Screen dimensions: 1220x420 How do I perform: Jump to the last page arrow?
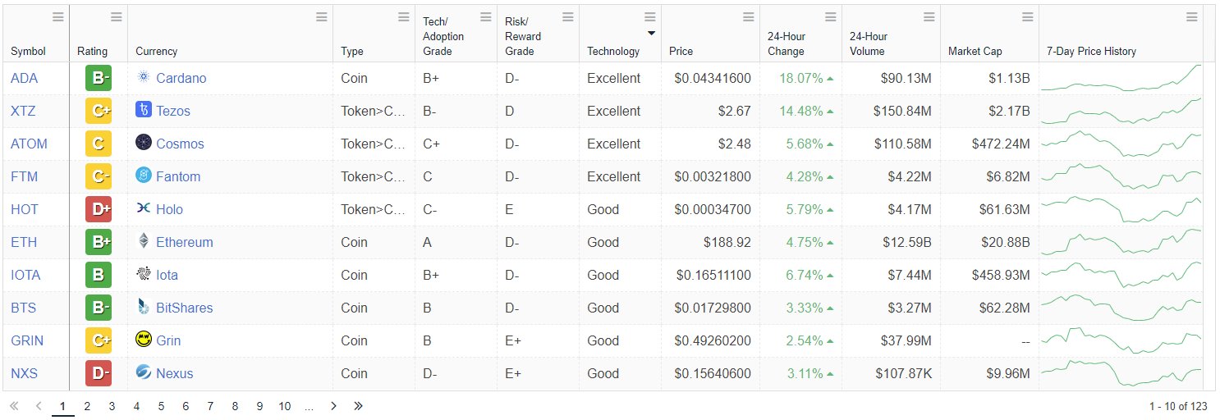coord(358,405)
